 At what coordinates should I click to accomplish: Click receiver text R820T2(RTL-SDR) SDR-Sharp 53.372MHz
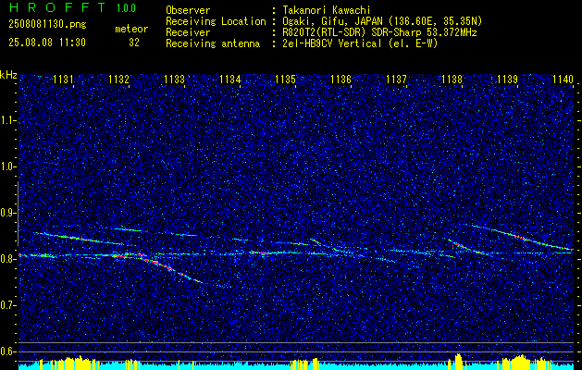pos(379,32)
